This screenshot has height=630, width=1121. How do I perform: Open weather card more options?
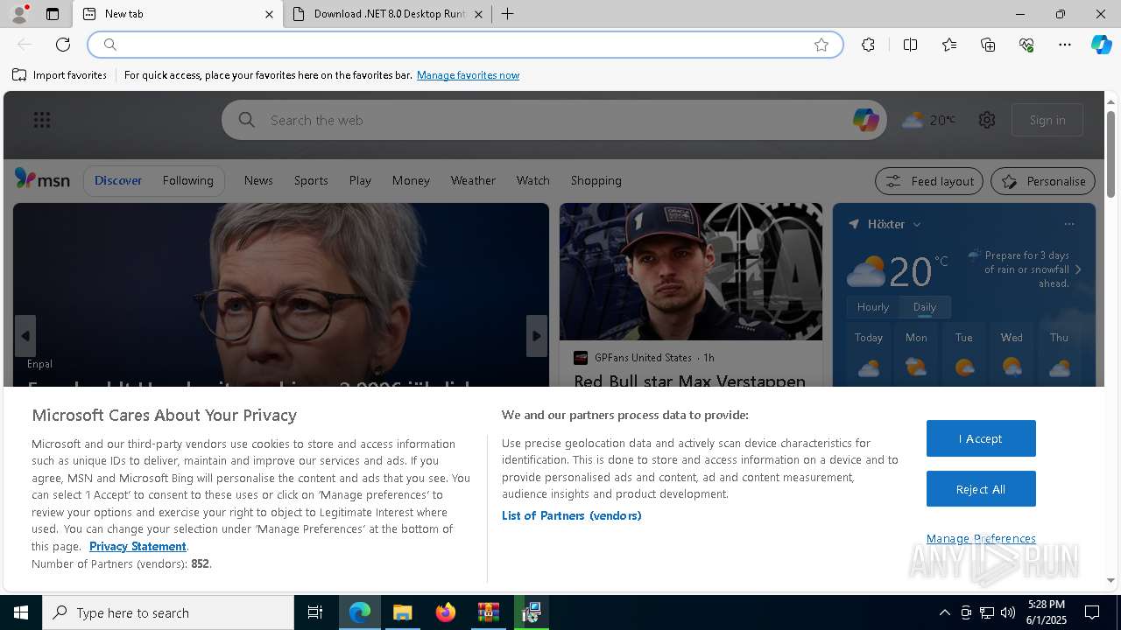point(1068,224)
